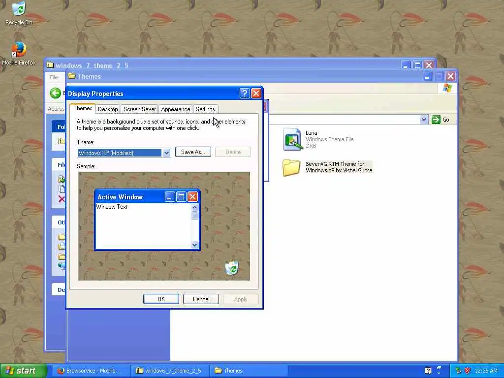504x378 pixels.
Task: Click the Luna theme file icon
Action: point(292,139)
